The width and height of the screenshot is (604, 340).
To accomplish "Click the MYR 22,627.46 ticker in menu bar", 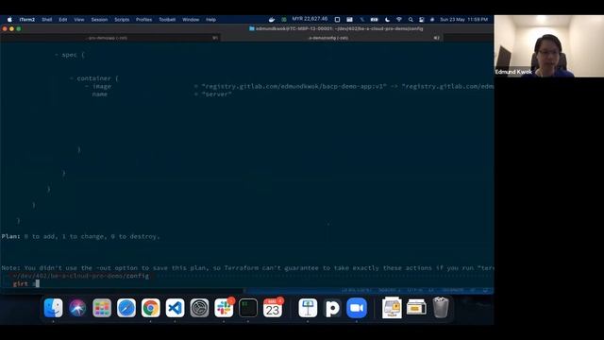I will pyautogui.click(x=310, y=19).
